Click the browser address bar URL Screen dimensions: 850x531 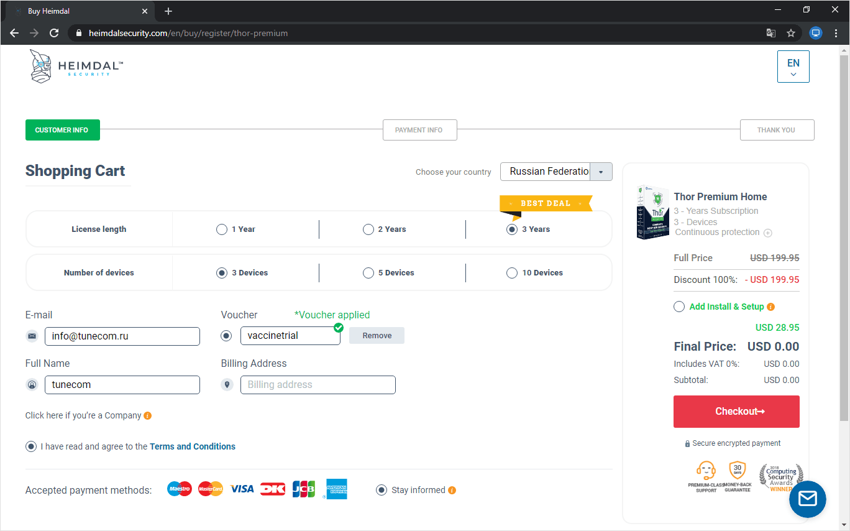click(x=188, y=33)
